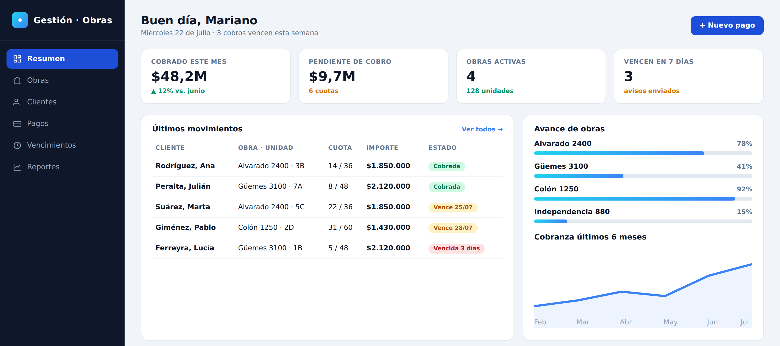Open Ver todos movements link
This screenshot has height=346, width=780.
(482, 129)
